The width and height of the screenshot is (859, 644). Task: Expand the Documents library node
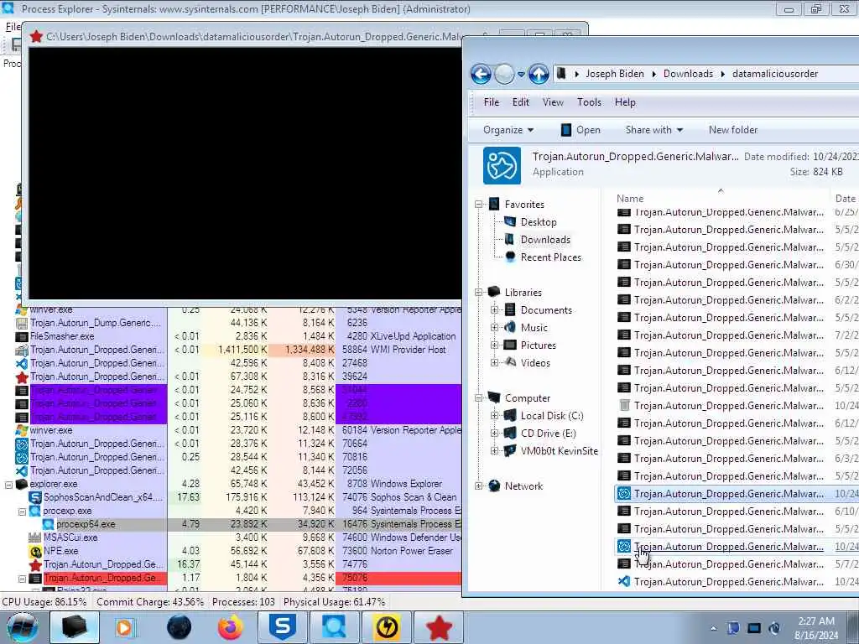pos(494,310)
